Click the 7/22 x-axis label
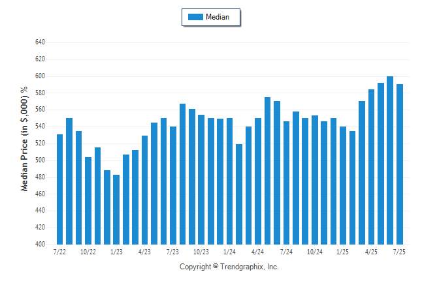 [x=59, y=252]
